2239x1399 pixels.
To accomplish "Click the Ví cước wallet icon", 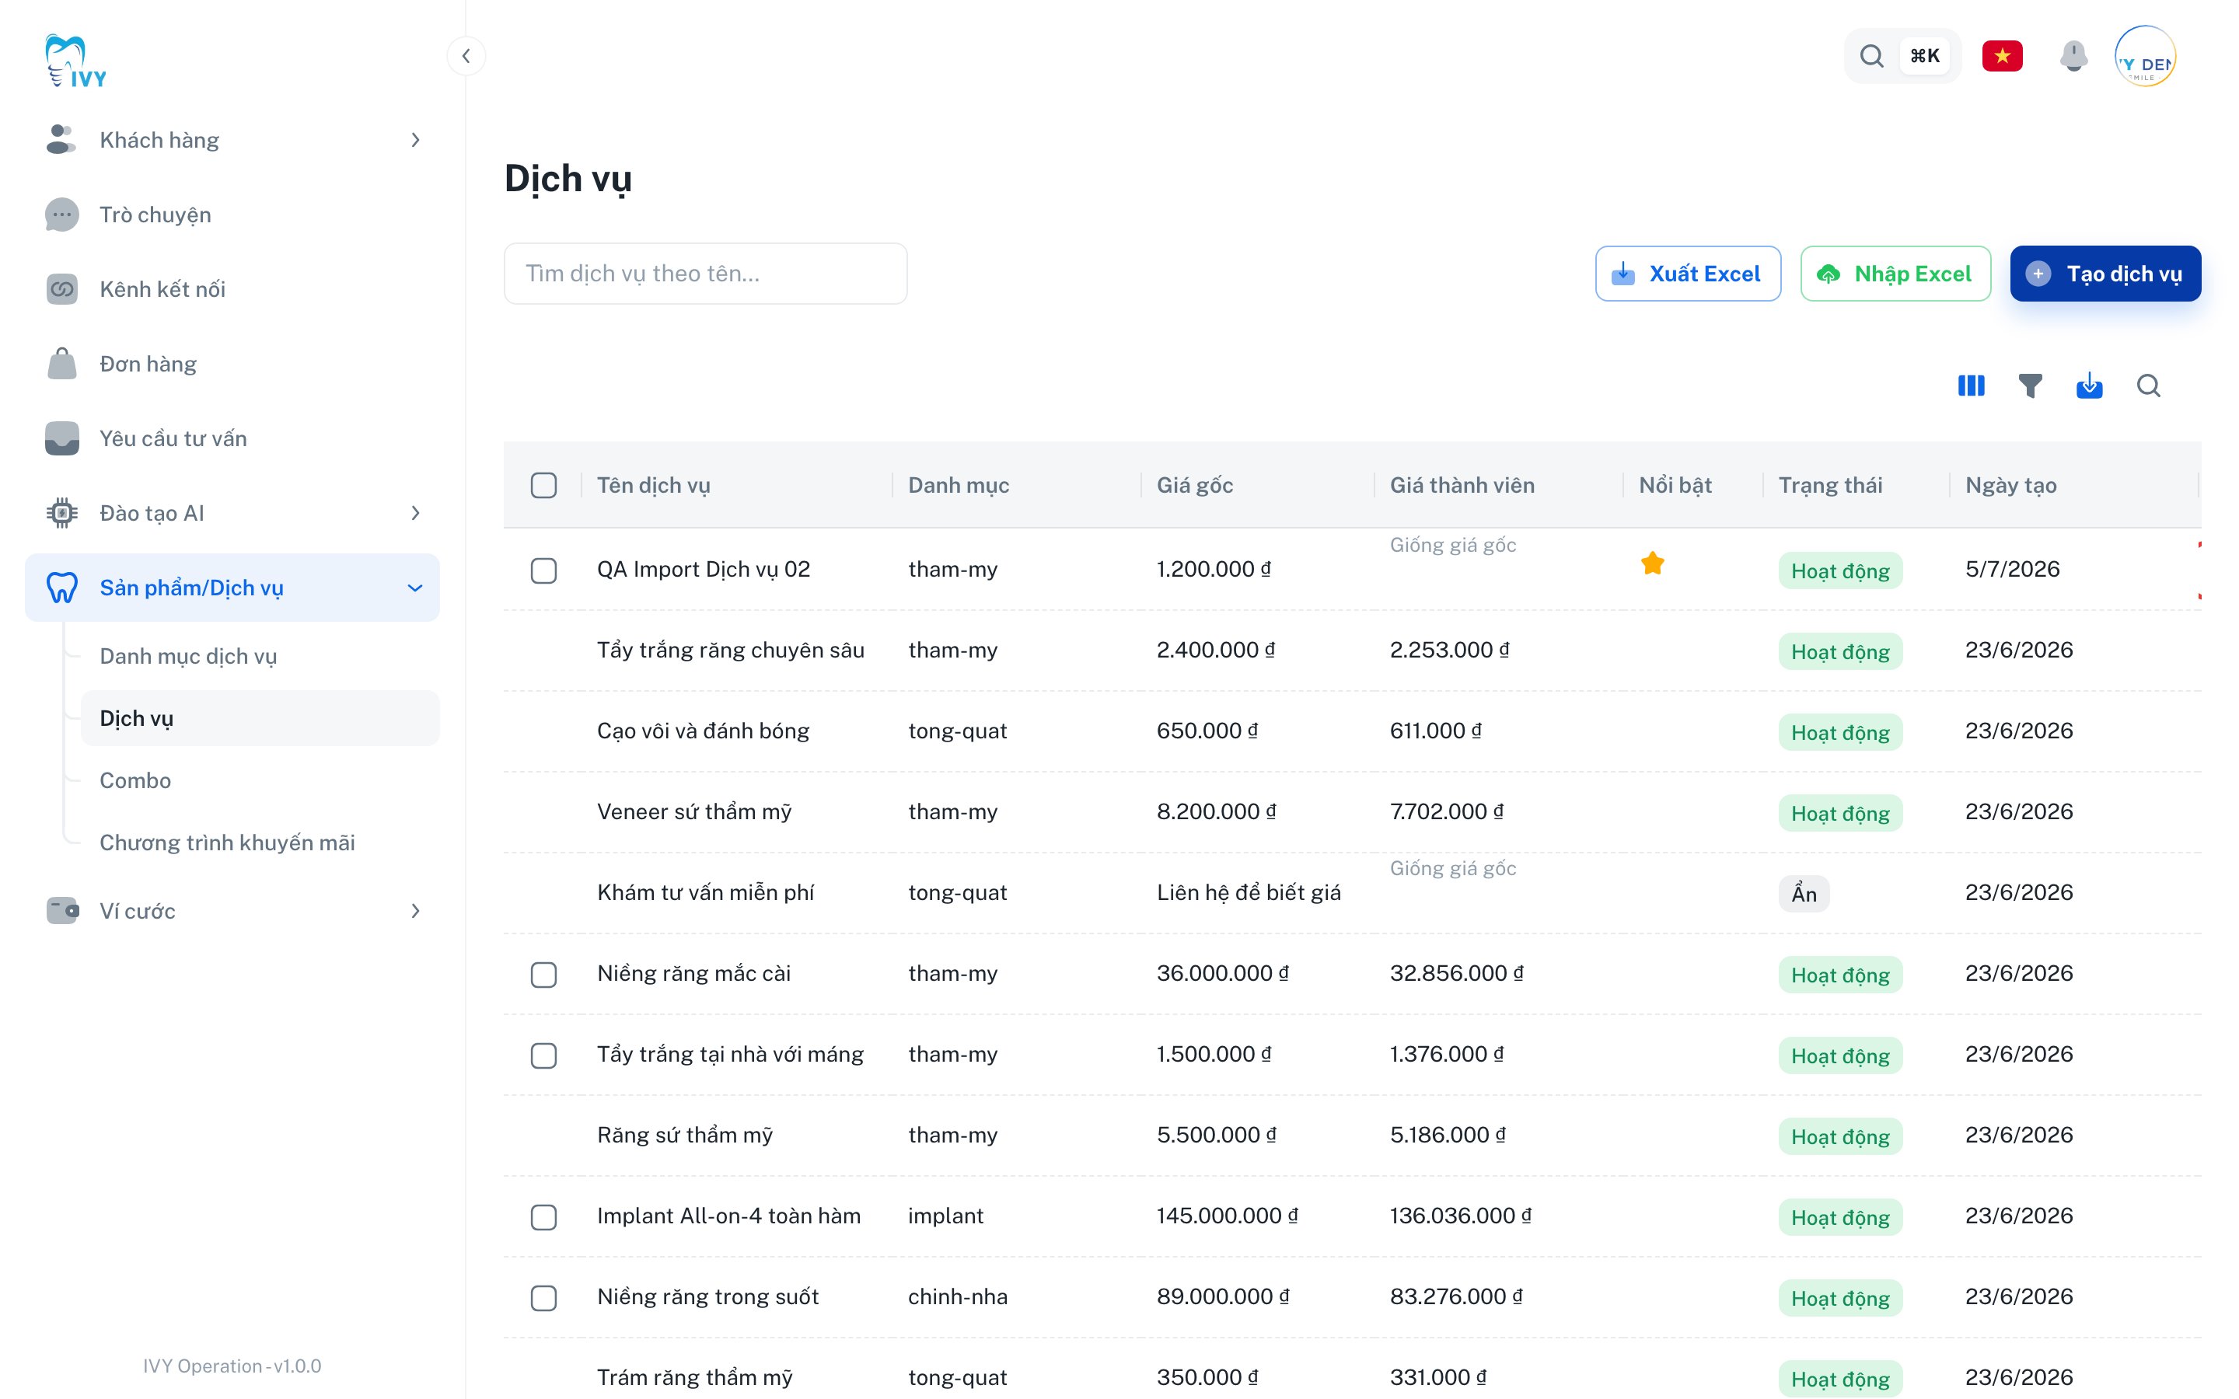I will point(61,910).
